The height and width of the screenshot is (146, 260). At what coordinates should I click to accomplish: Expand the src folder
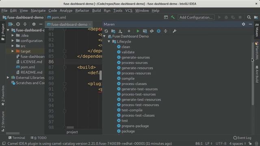click(13, 46)
